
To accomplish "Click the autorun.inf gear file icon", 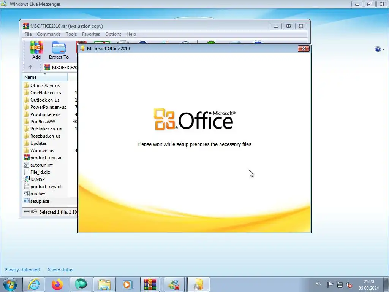I will click(26, 165).
